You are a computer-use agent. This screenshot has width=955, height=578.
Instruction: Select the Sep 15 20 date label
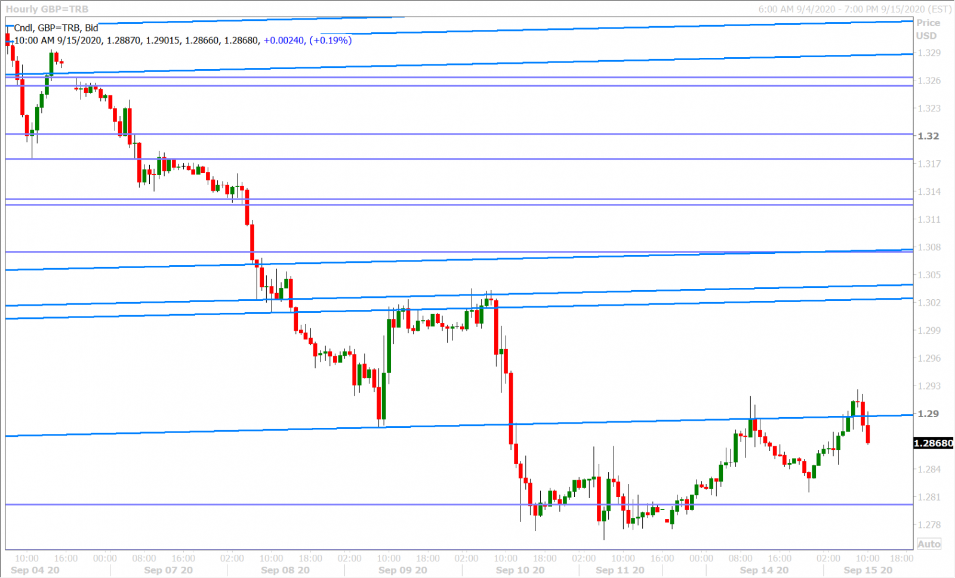click(868, 570)
